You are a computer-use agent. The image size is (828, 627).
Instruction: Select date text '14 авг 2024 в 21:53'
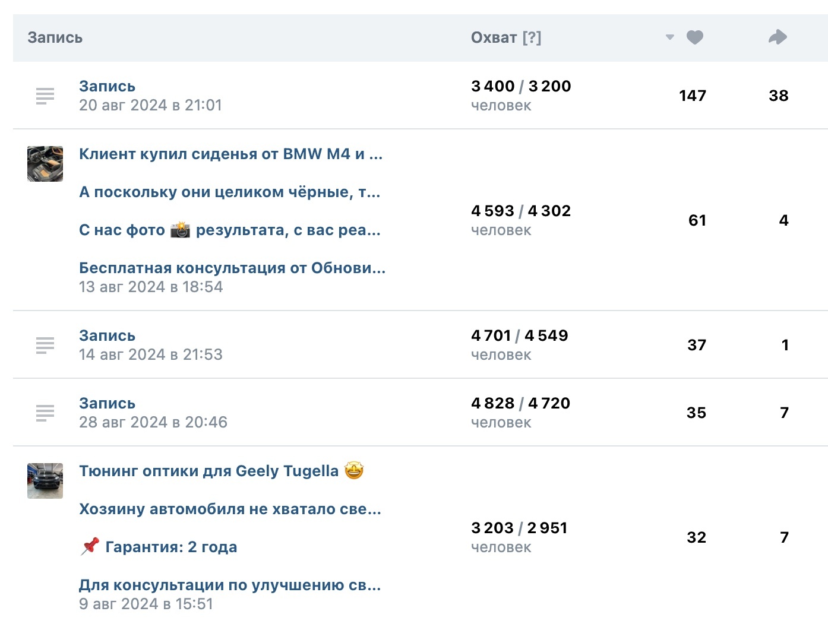(x=151, y=354)
